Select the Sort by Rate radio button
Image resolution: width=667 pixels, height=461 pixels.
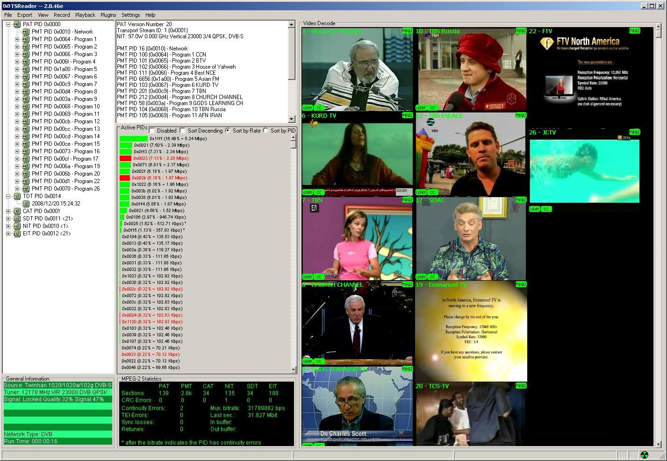click(x=228, y=130)
